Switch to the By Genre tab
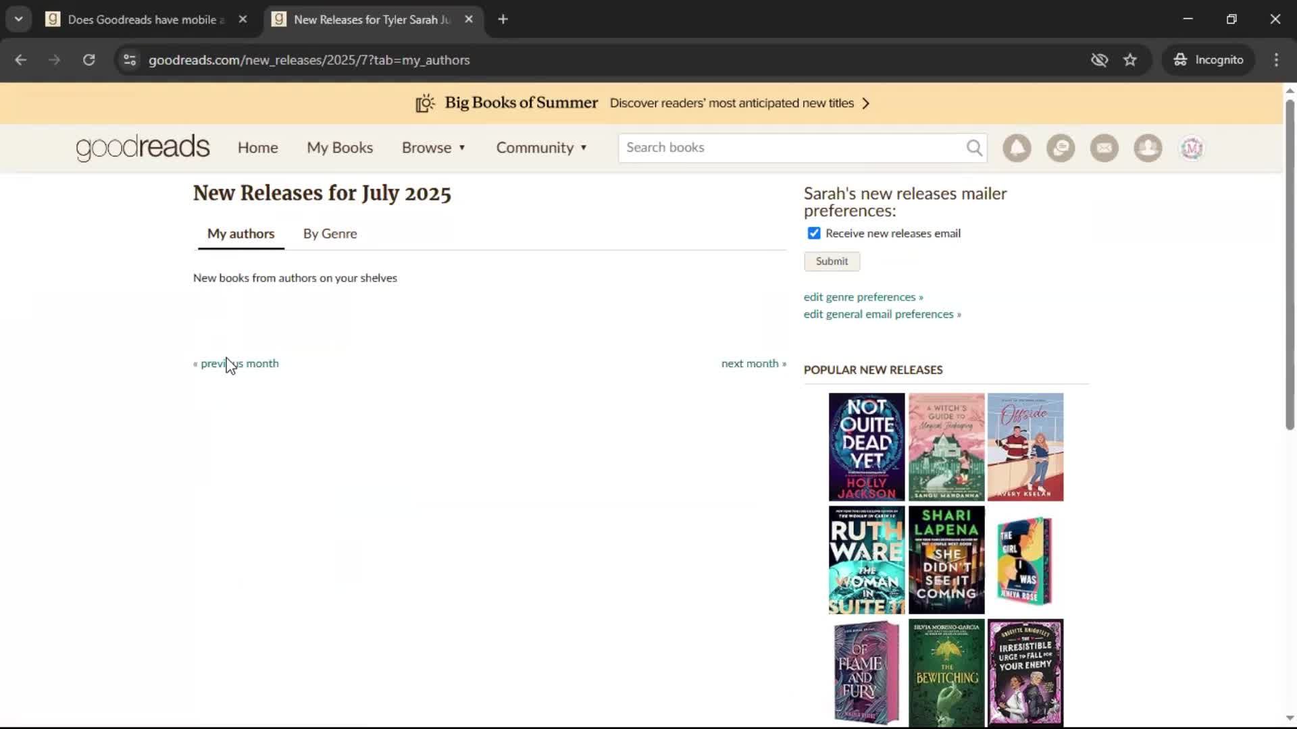 tap(330, 234)
